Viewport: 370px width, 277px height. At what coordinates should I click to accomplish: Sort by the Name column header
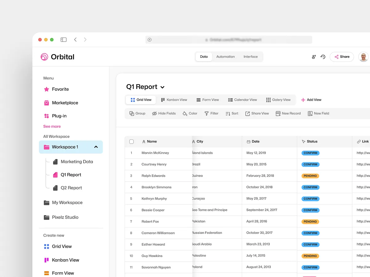click(x=152, y=141)
